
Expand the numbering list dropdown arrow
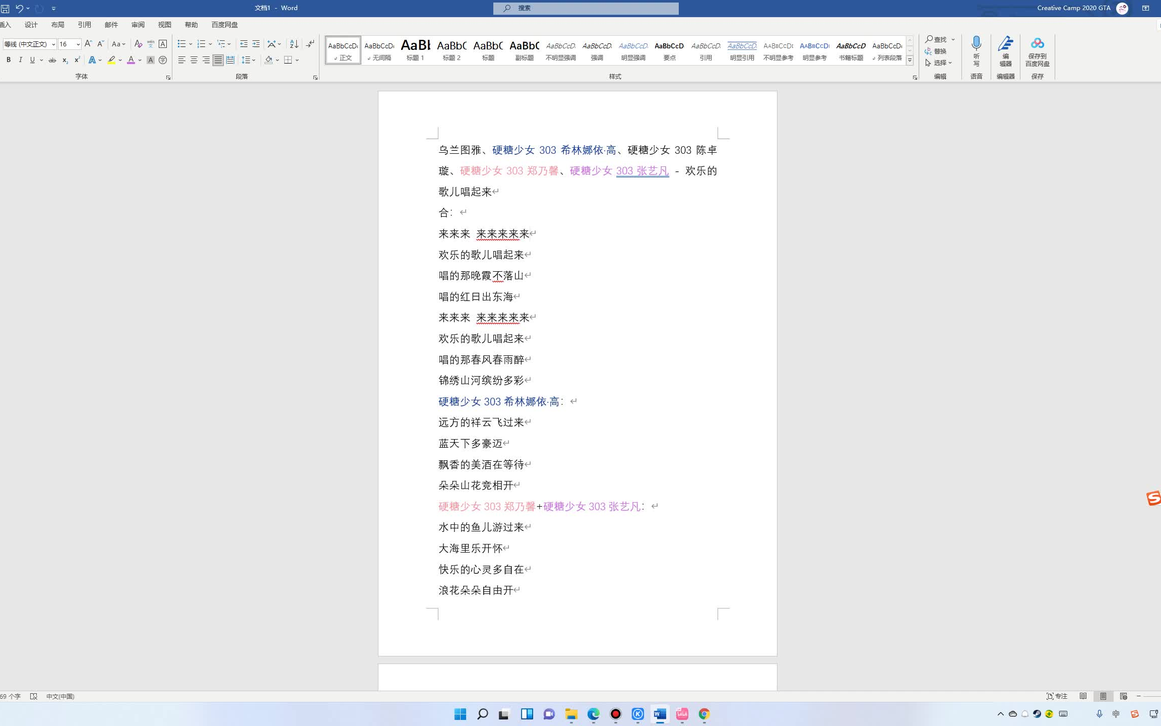(x=210, y=44)
